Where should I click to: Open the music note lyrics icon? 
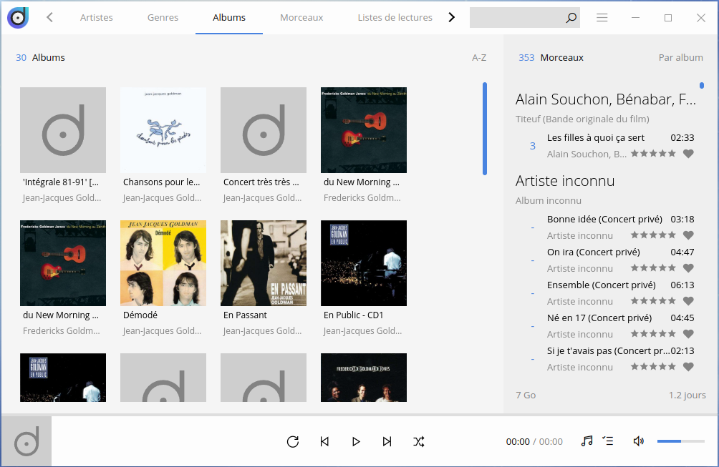click(x=587, y=441)
